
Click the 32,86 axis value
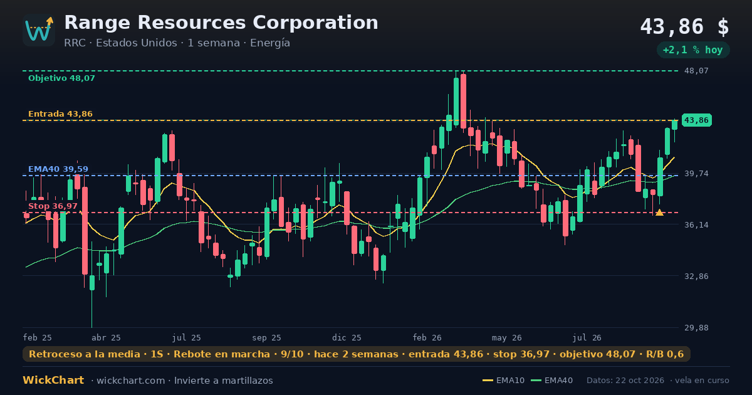click(x=696, y=276)
